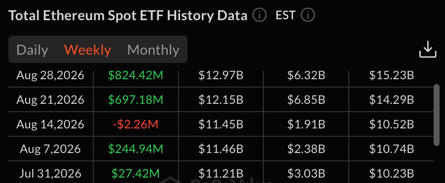Screen dimensions: 445x183
Task: Select the Aug 14,2026 date cell
Action: tap(50, 124)
